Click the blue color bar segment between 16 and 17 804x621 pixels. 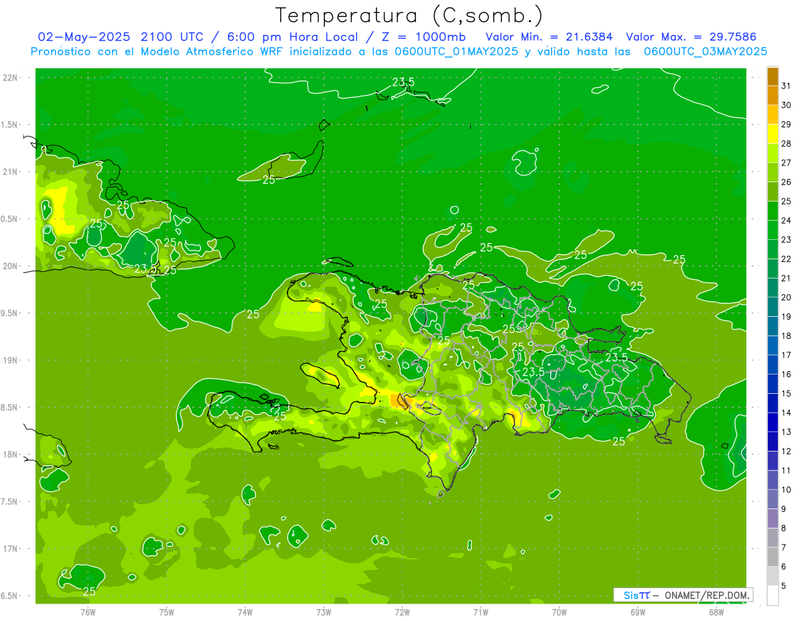773,364
